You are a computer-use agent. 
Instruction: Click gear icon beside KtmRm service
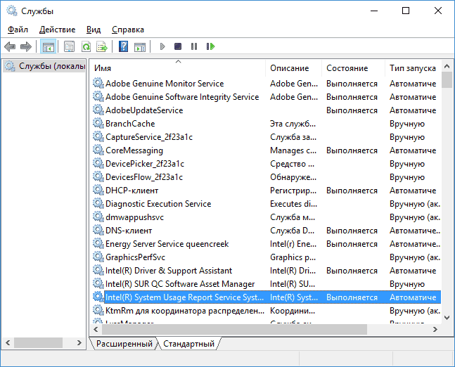pos(98,310)
